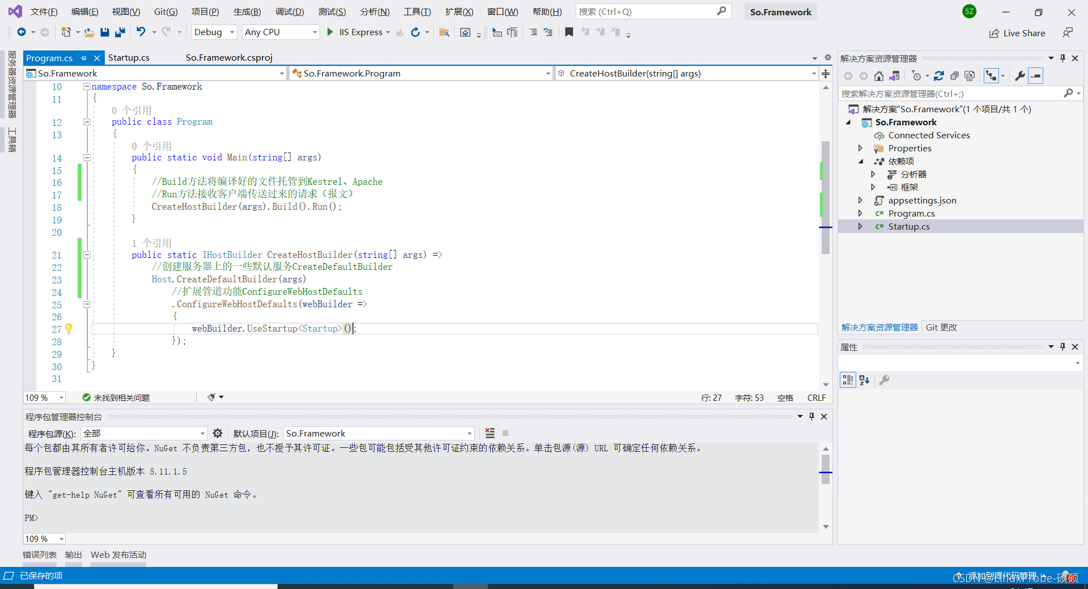Viewport: 1088px width, 589px height.
Task: Save the current file with Save icon
Action: pos(104,32)
